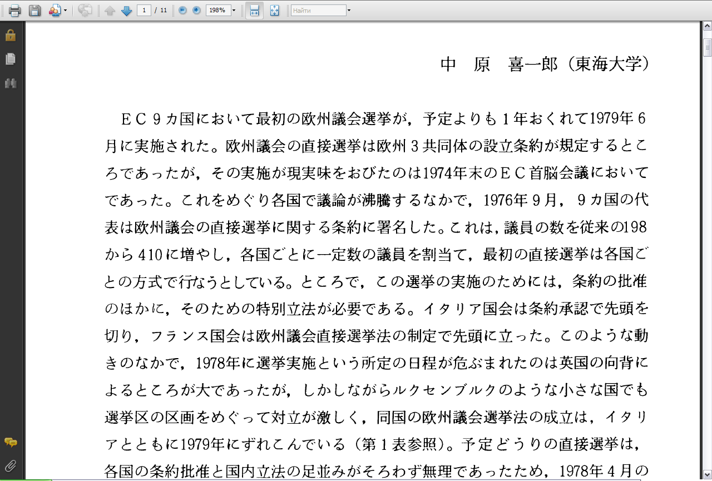The image size is (712, 481).
Task: Open the comments panel in sidebar
Action: coord(11,443)
